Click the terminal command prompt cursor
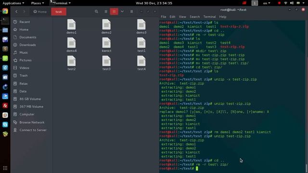The width and height of the screenshot is (308, 173). (197, 169)
